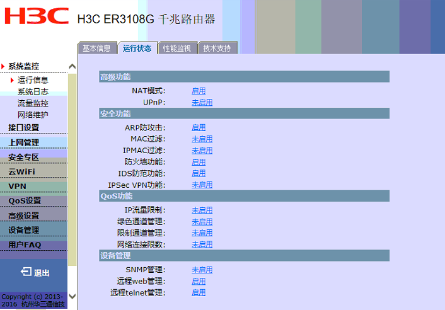Click the logout arrow icon
445x310 pixels.
[x=26, y=272]
